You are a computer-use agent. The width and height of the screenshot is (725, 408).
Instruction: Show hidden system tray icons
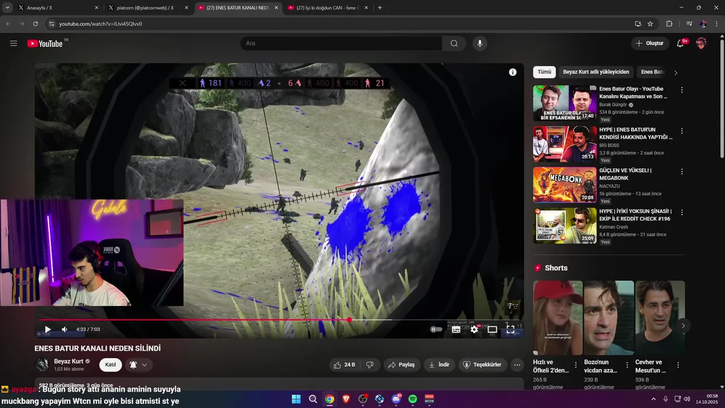pyautogui.click(x=653, y=399)
